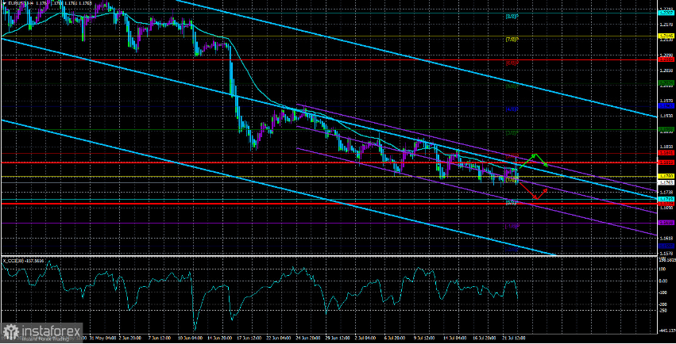The image size is (676, 344).
Task: Click the red downward forecast arrow
Action: (534, 191)
